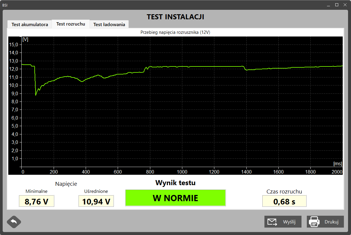Viewport: 351px width, 235px height.
Task: Click the back arrow icon at bottom left
Action: (14, 222)
